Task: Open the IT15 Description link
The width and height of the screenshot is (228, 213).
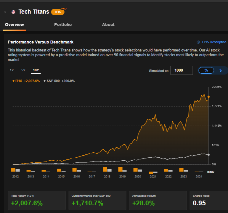Action: coord(211,42)
